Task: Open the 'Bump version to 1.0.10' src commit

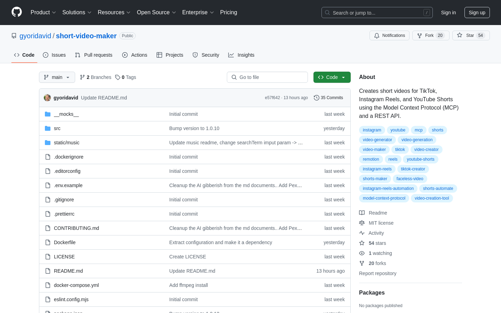Action: (x=194, y=128)
